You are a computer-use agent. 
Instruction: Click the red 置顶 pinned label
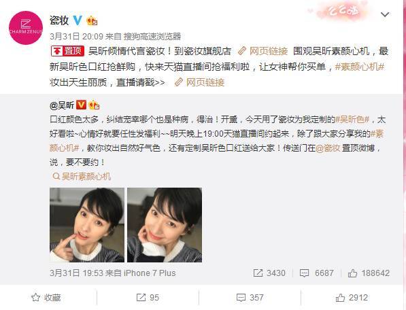(x=67, y=51)
